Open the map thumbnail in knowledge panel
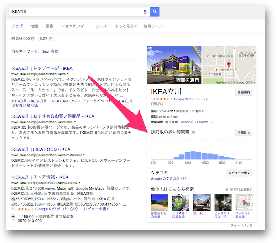This screenshot has width=277, height=243. [x=230, y=65]
